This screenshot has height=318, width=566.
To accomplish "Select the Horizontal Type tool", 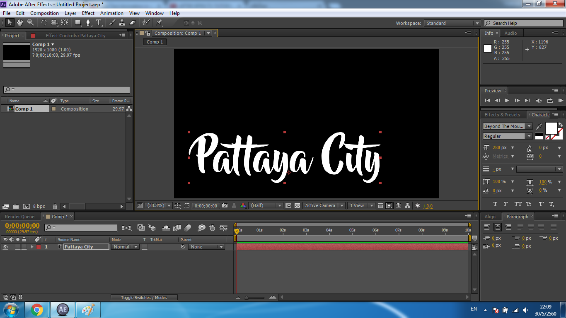I will [x=99, y=22].
